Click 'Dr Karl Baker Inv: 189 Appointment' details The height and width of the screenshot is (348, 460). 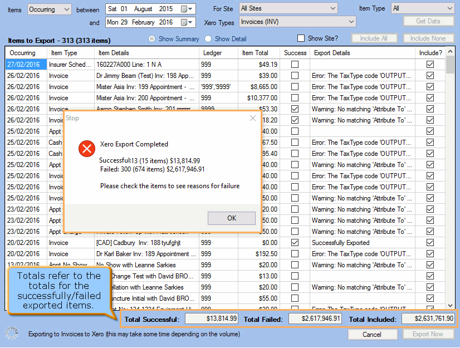pyautogui.click(x=146, y=254)
